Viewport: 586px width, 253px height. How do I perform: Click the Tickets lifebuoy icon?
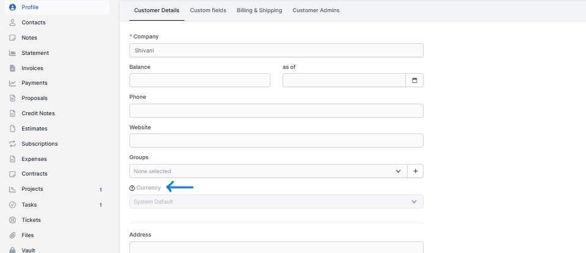click(12, 220)
